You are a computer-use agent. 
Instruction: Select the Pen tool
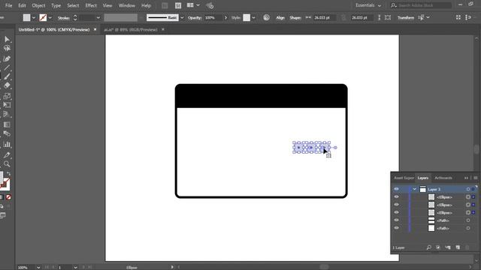7,58
